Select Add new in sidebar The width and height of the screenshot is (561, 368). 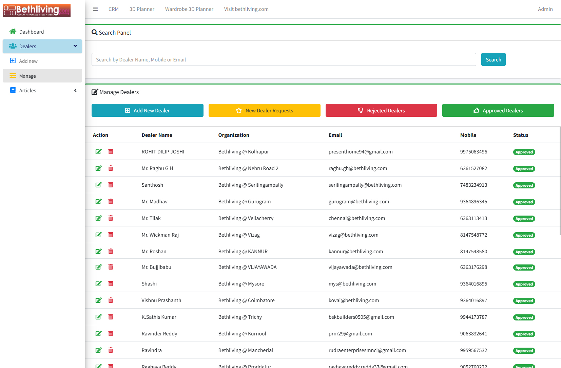coord(28,61)
